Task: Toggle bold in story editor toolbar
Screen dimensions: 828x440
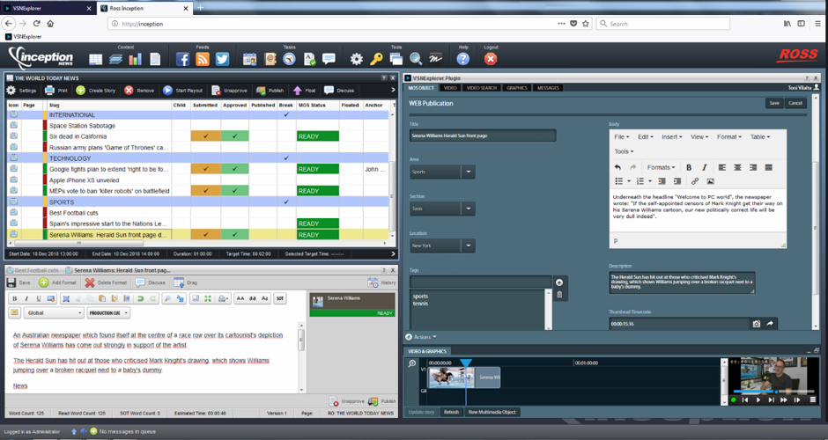Action: [x=14, y=298]
